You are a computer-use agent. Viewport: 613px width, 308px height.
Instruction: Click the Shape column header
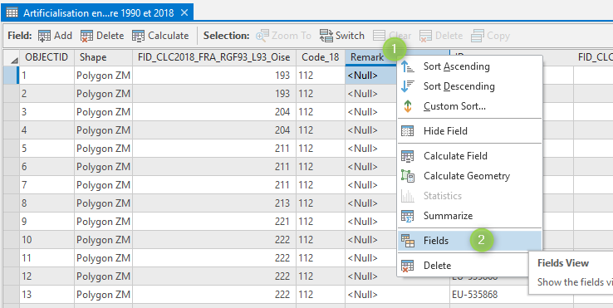pos(103,57)
